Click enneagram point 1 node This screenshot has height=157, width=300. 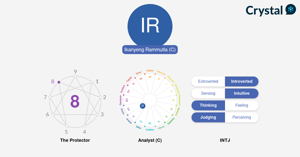click(92, 82)
